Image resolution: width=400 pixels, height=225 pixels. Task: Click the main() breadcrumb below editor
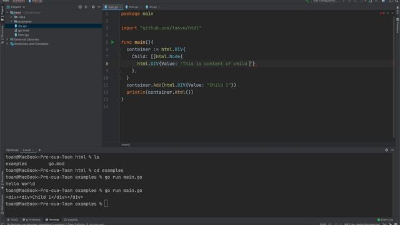pos(126,144)
